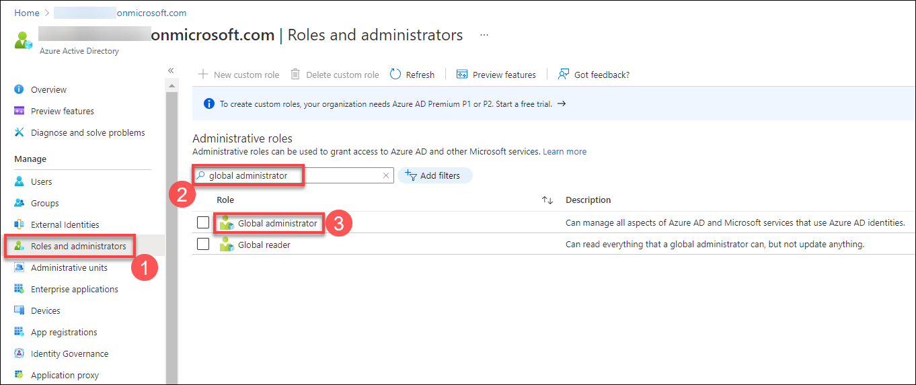Image resolution: width=916 pixels, height=385 pixels.
Task: Open the ellipsis more options menu
Action: 484,35
